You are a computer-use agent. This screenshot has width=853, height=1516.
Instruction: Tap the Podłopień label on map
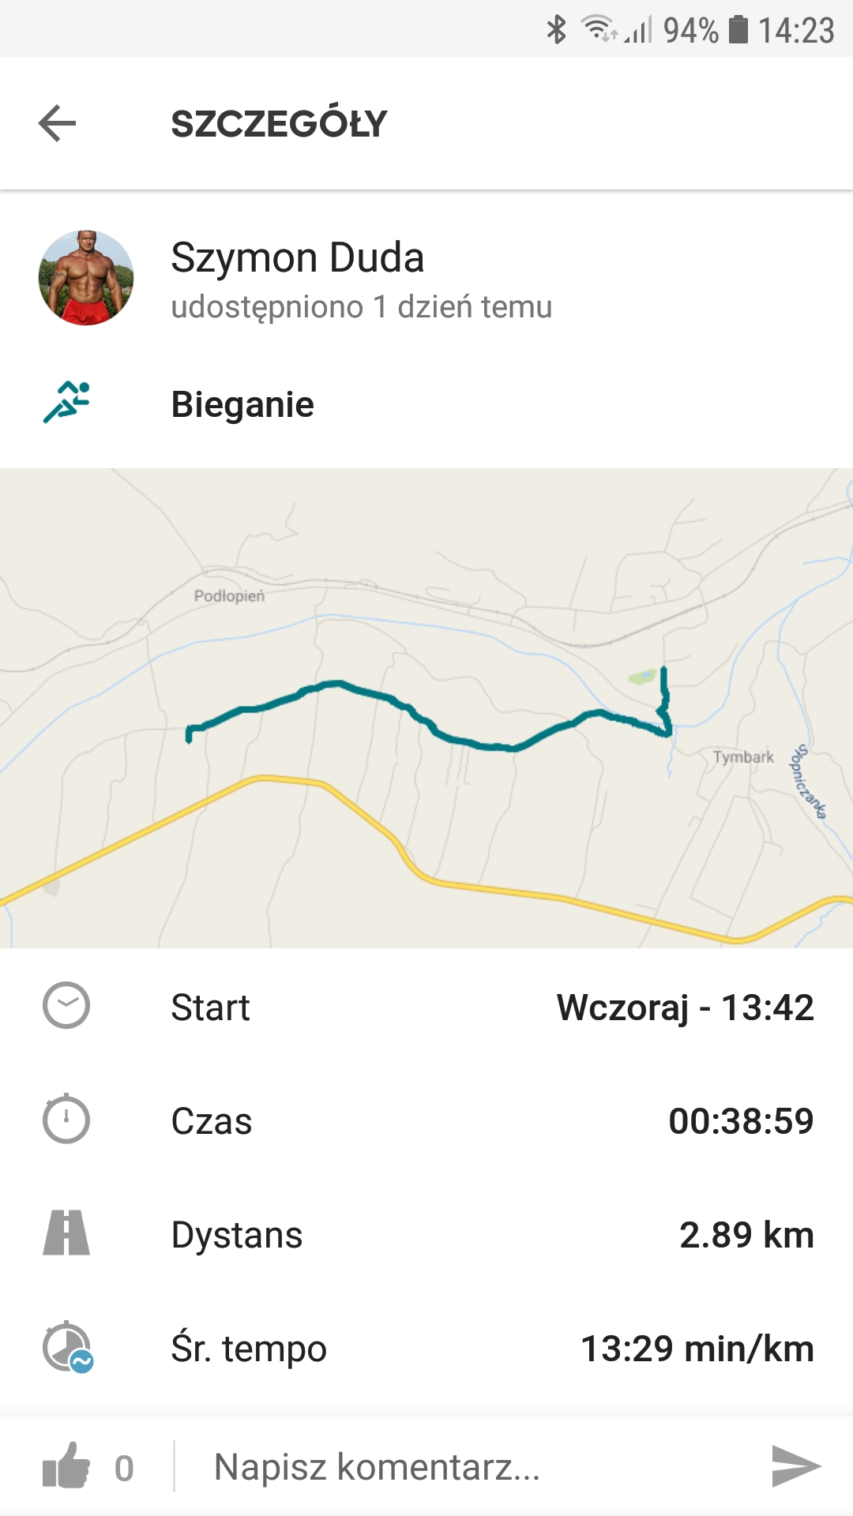click(x=229, y=596)
